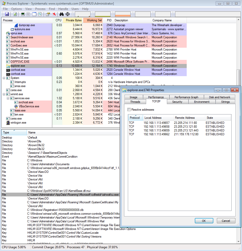
Task: Click the VBoxService.exe cube icon
Action: (x=16, y=106)
